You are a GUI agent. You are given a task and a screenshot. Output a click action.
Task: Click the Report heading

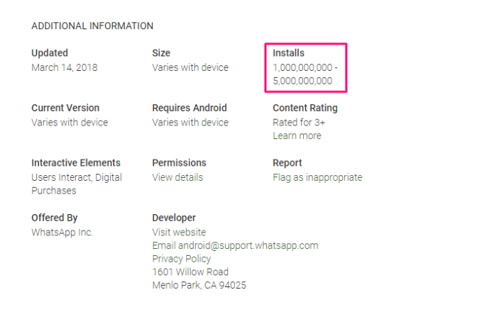pos(287,162)
